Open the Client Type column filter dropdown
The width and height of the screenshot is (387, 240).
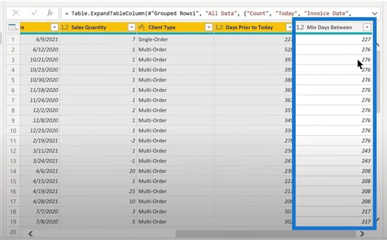tap(209, 28)
